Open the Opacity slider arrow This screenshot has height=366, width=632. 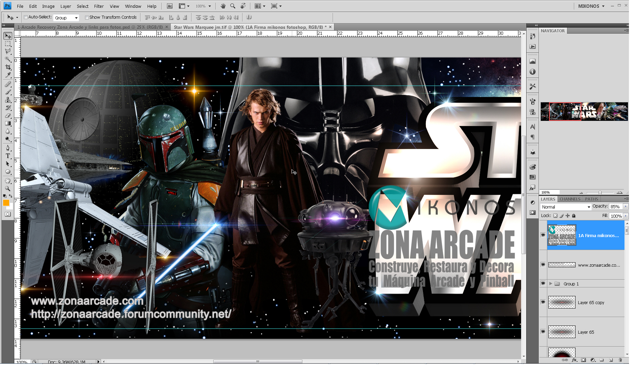click(x=626, y=206)
